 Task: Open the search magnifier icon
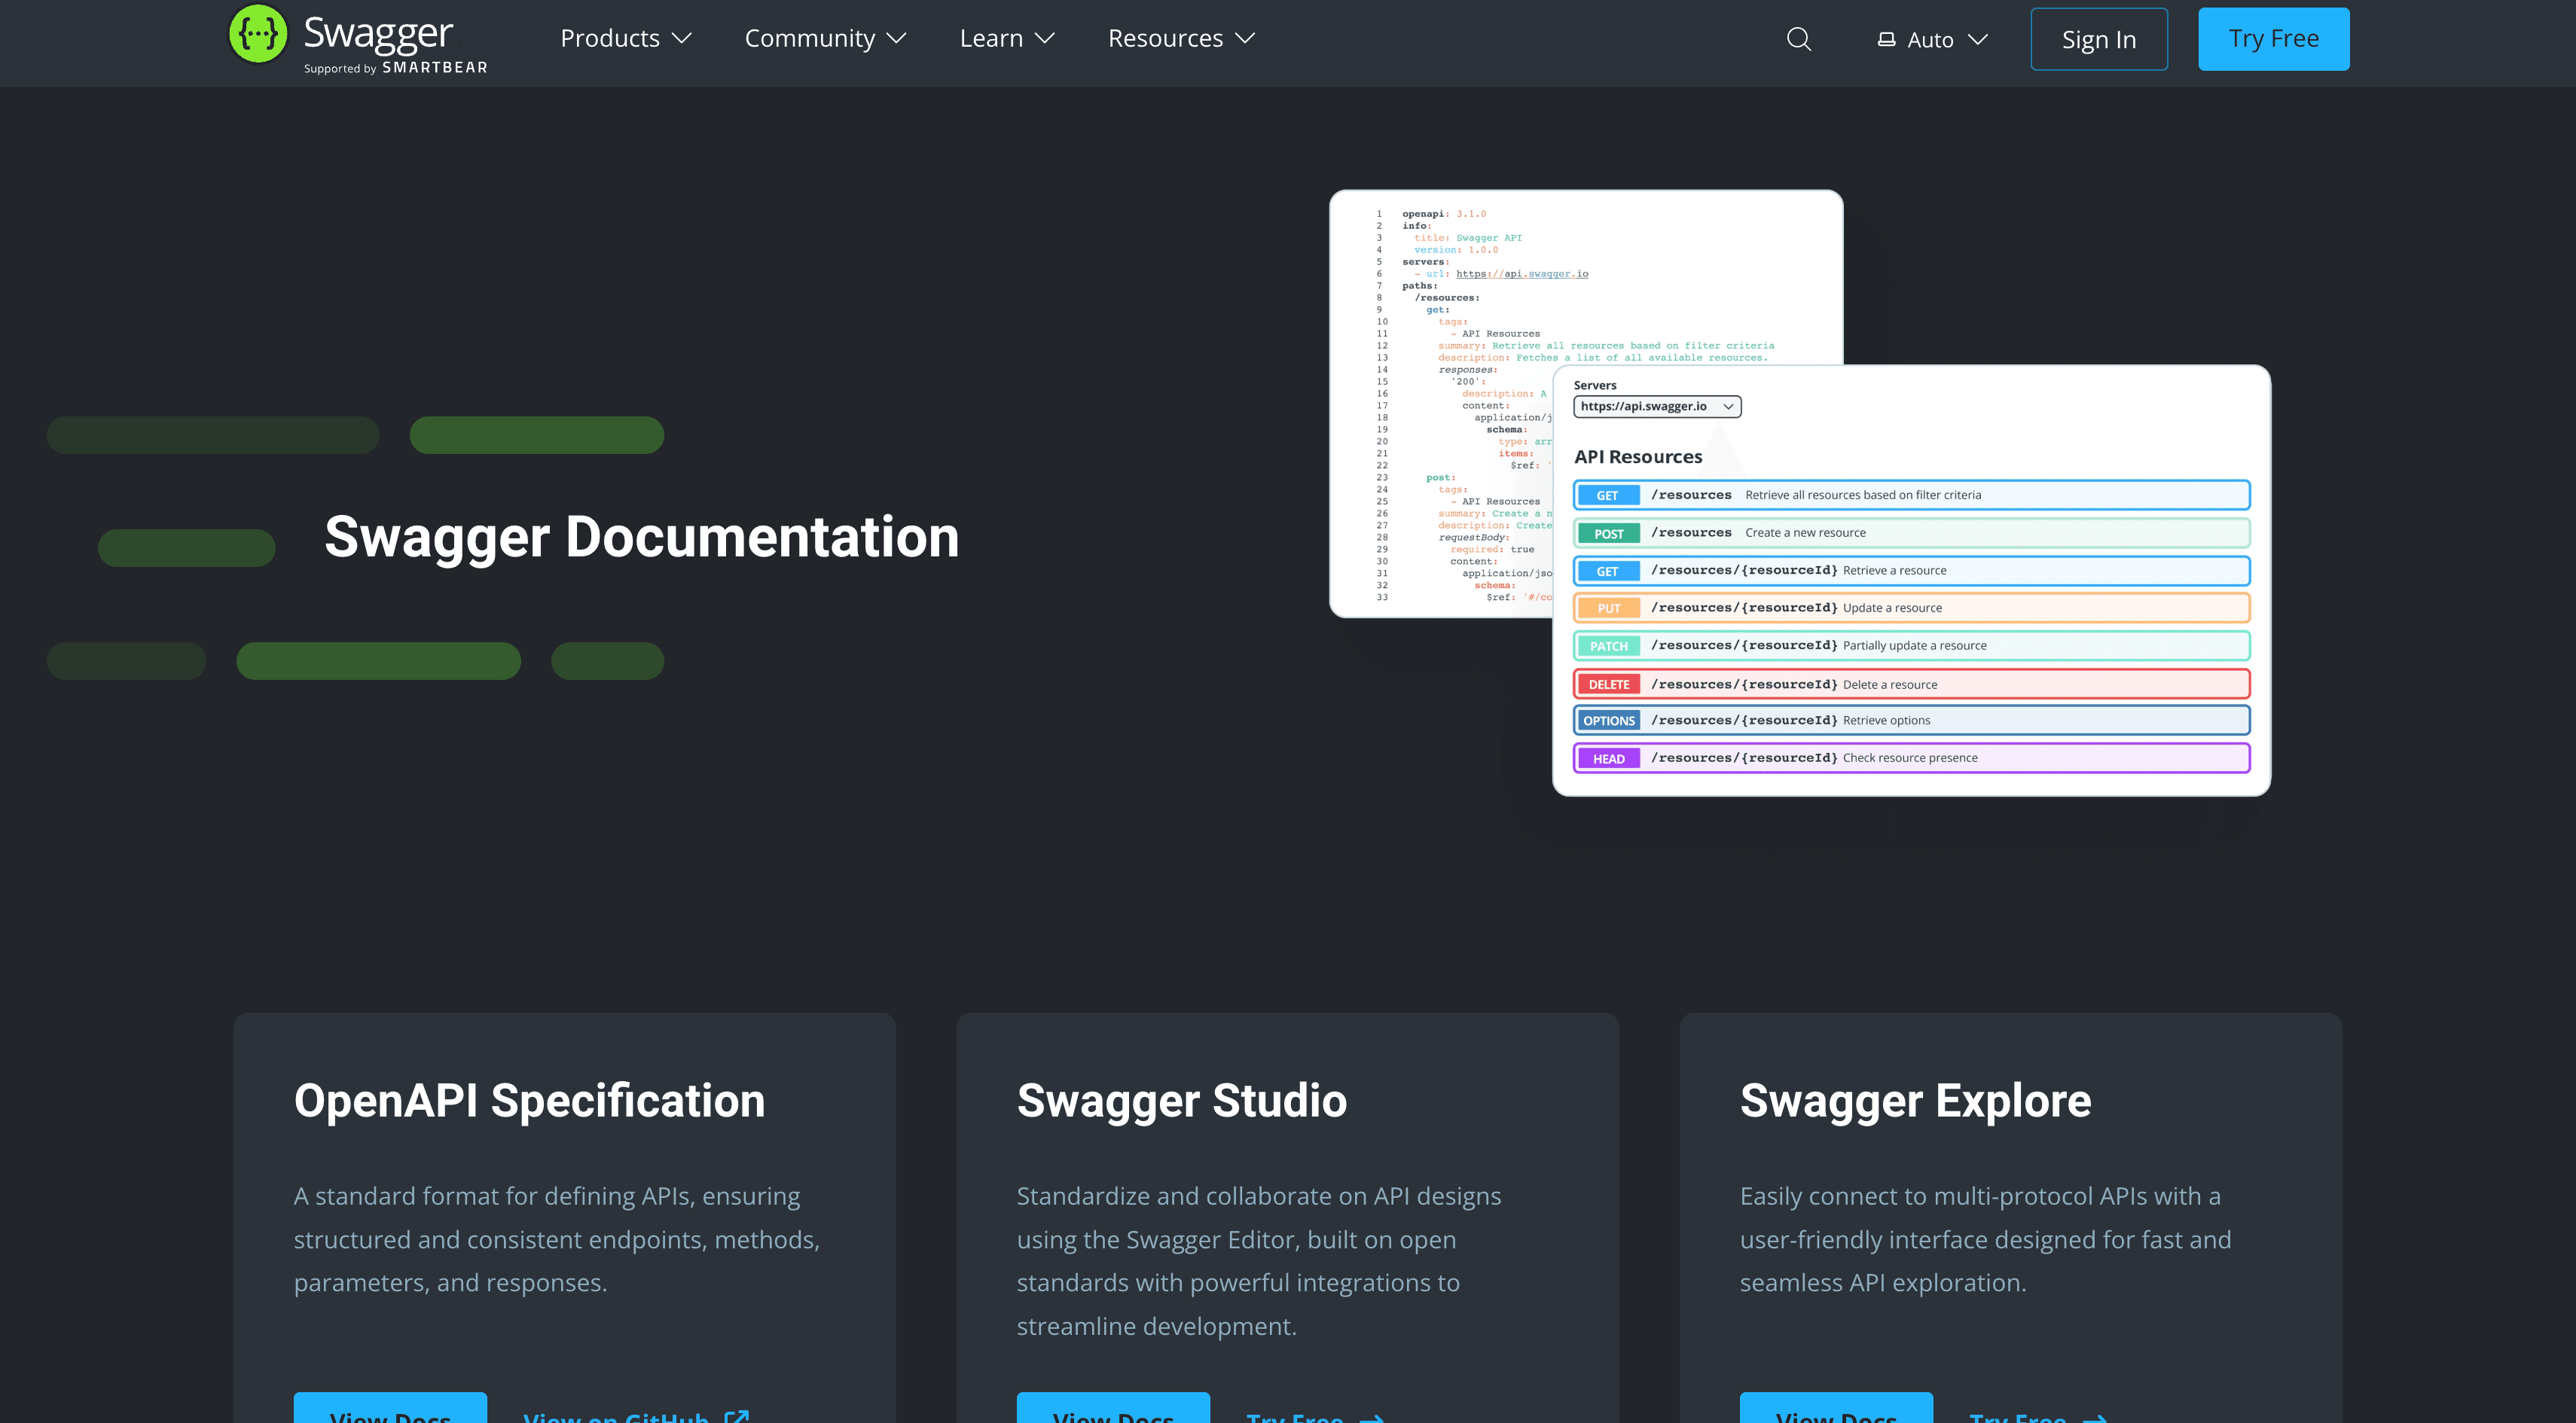click(1799, 39)
